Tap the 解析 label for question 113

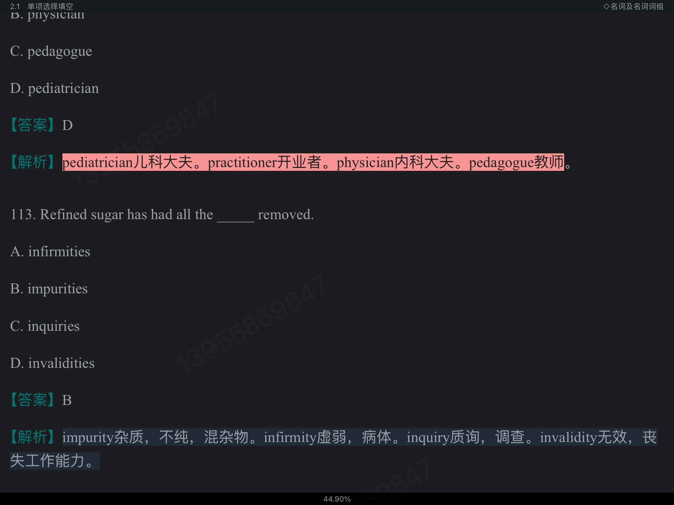[x=32, y=437]
